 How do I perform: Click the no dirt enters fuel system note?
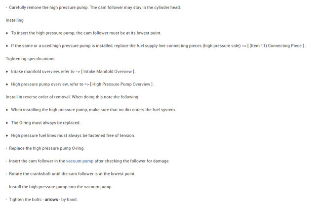point(93,110)
